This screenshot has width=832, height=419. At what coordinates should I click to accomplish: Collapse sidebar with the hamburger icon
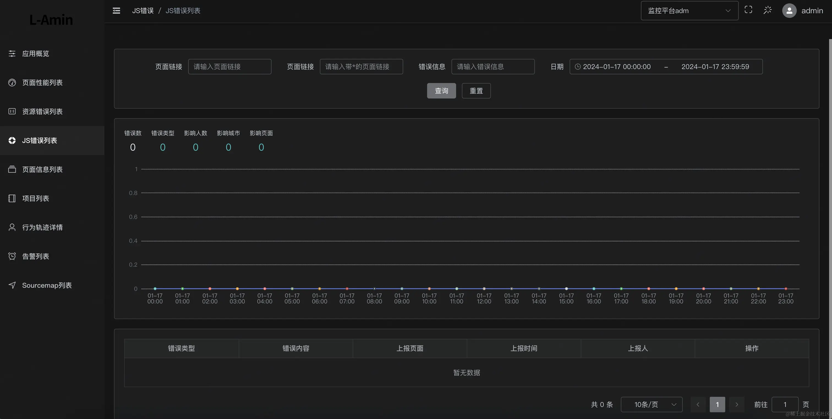(116, 11)
